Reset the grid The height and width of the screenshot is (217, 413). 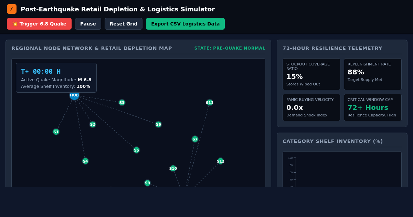(x=124, y=24)
